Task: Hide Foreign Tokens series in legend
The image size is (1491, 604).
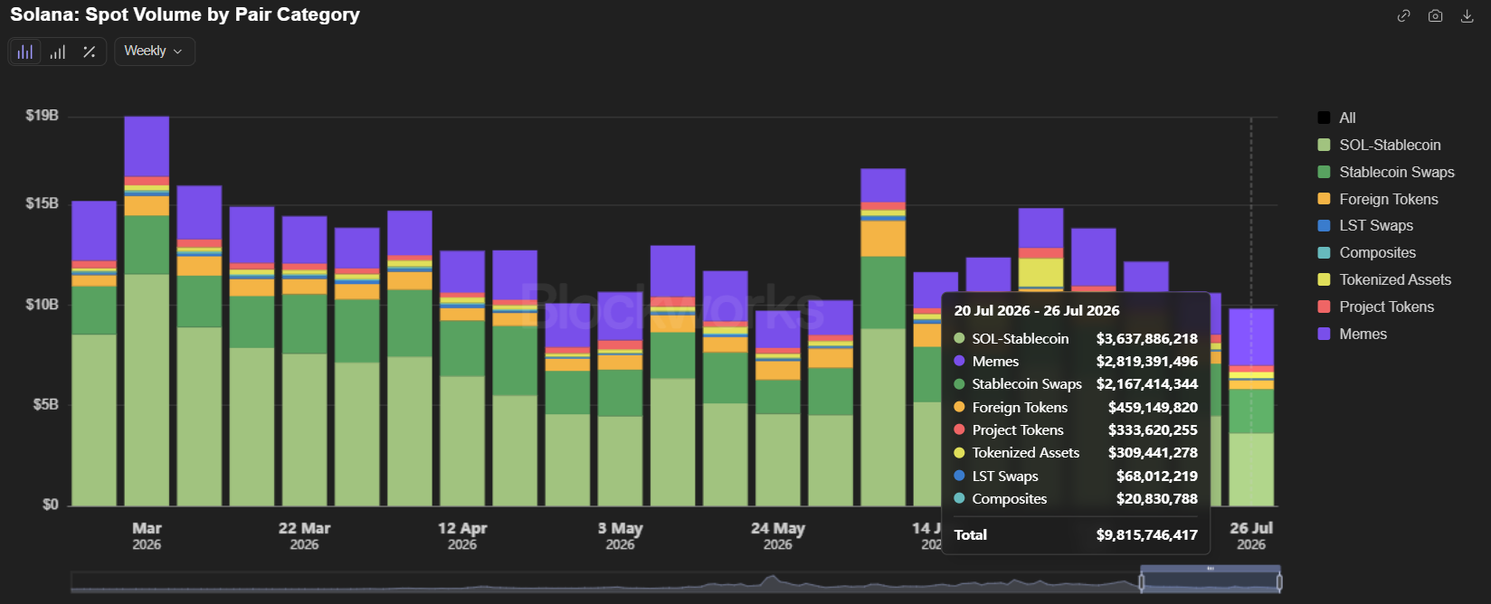Action: 1378,199
